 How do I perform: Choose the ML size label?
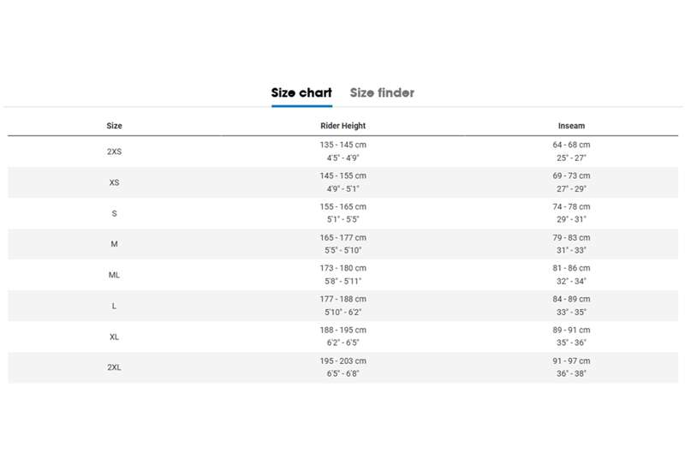coord(114,275)
